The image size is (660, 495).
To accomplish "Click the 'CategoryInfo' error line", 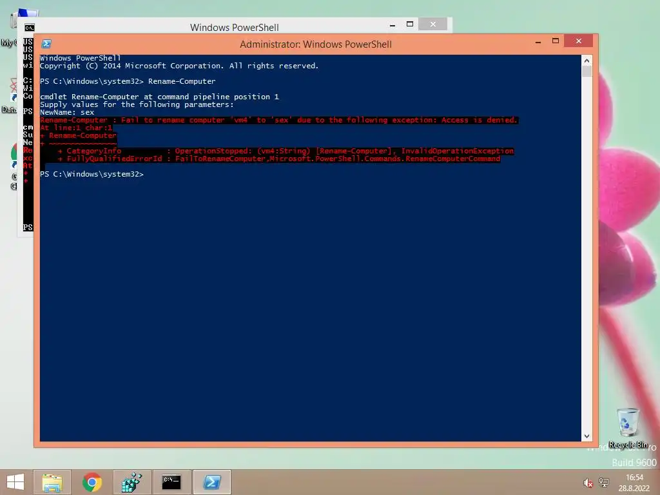I will 286,151.
